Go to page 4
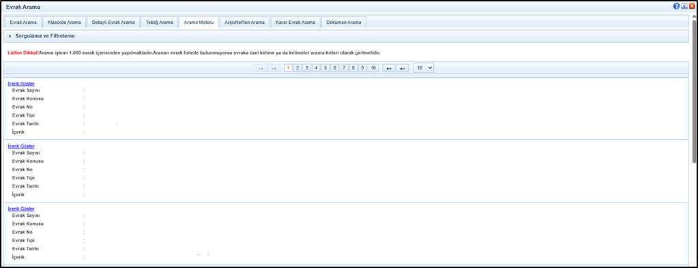698x268 pixels. (x=316, y=68)
